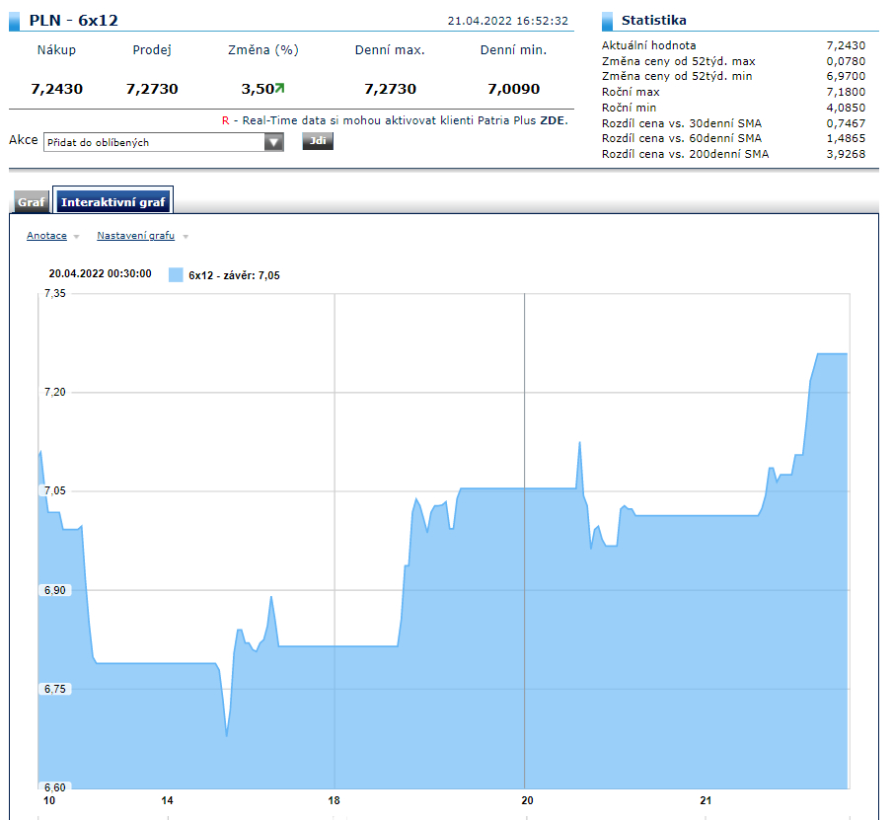This screenshot has width=893, height=820.
Task: Click the Prodej value 7,2730
Action: coord(152,89)
